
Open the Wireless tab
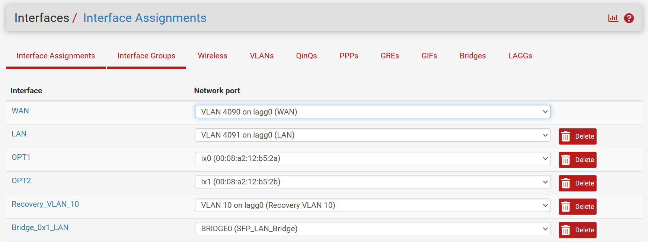click(x=213, y=56)
